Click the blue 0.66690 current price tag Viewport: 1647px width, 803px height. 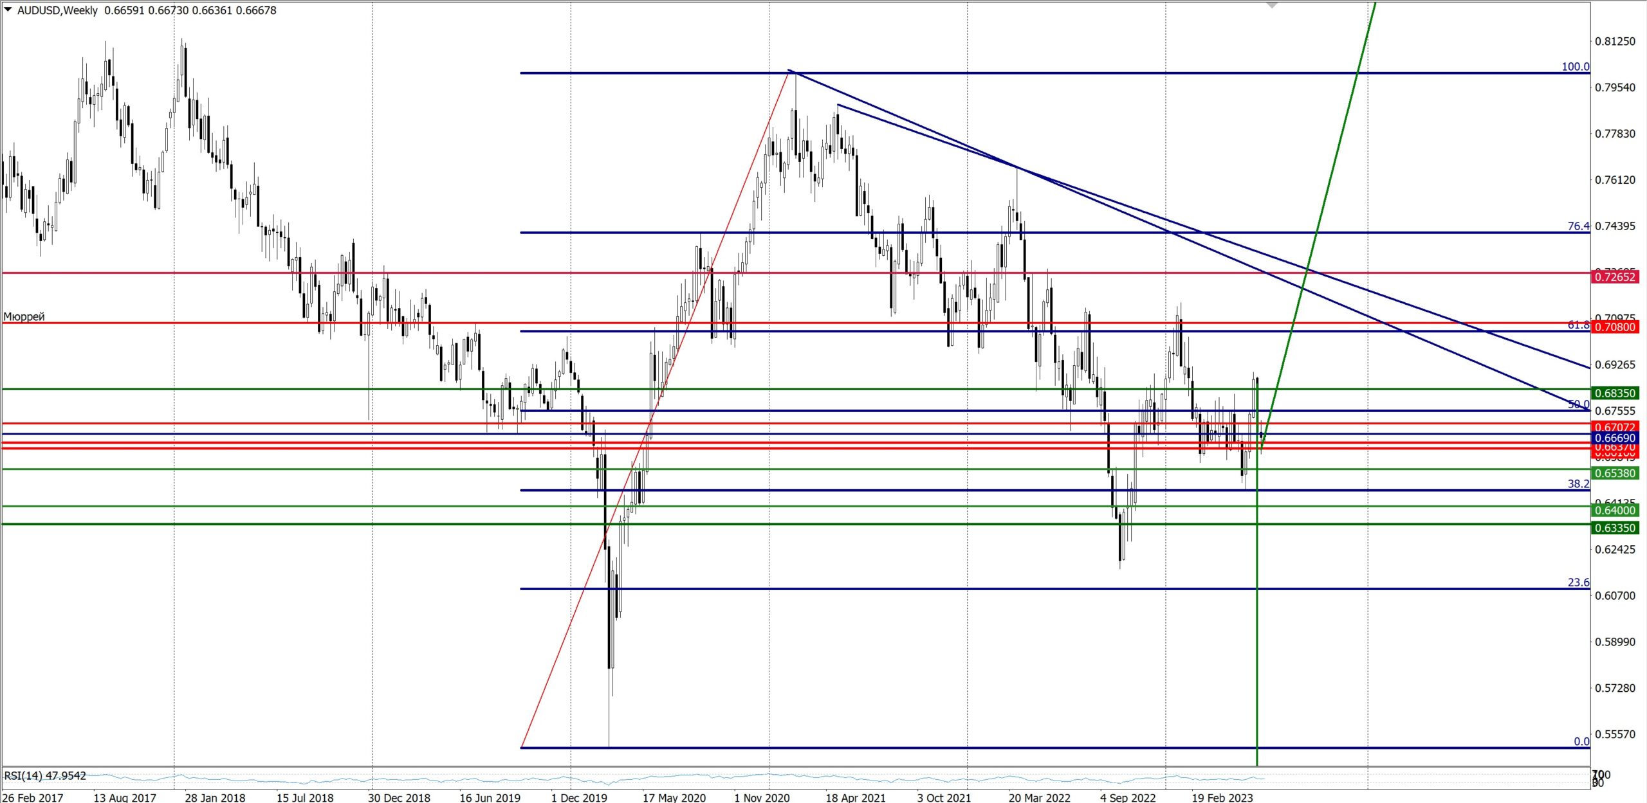[1615, 438]
